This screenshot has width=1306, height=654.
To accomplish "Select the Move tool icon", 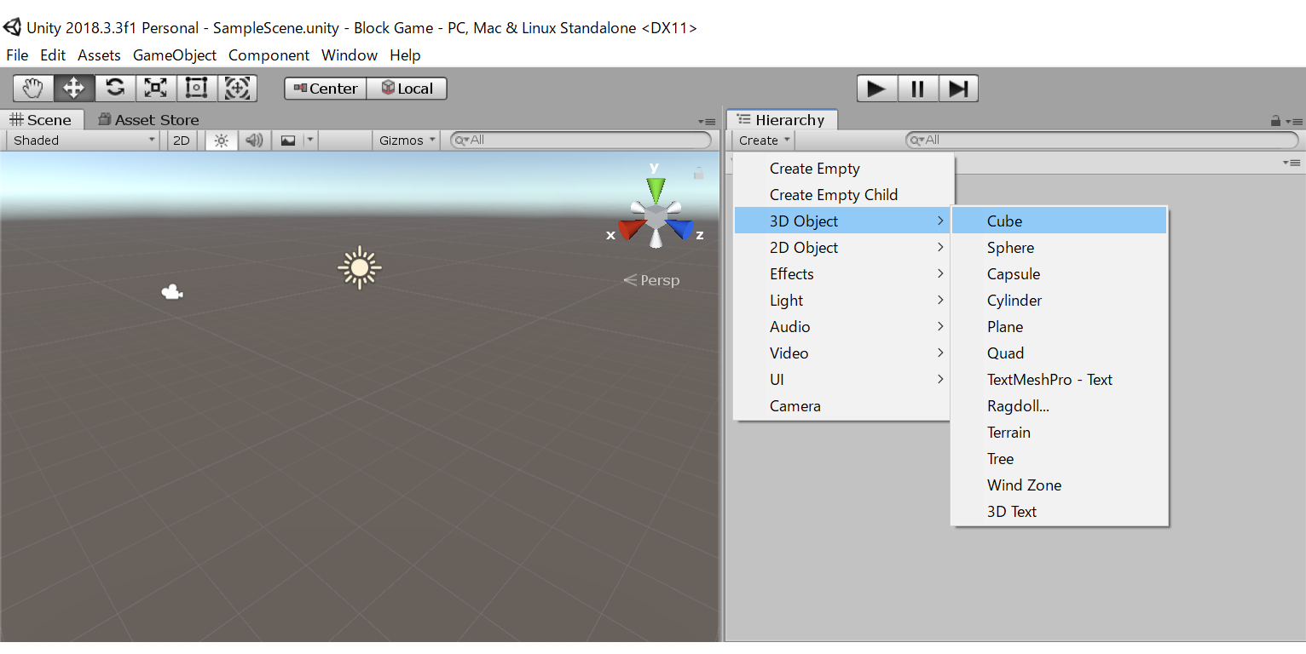I will coord(74,88).
